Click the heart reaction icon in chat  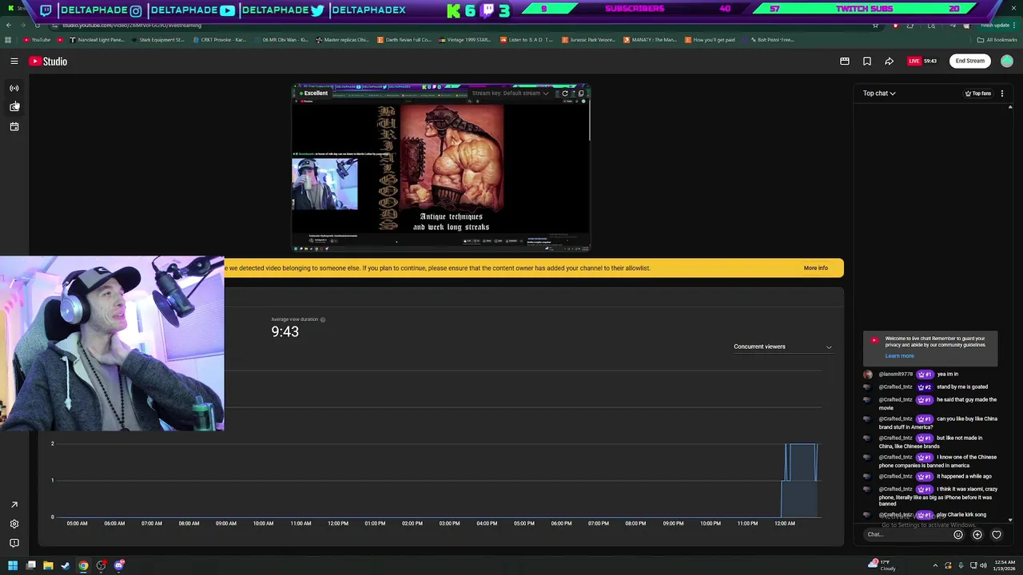[997, 535]
